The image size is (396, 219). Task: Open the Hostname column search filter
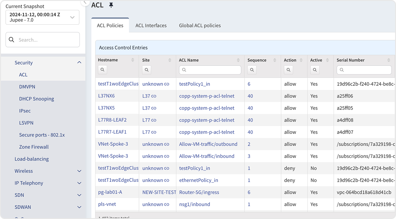(x=102, y=70)
